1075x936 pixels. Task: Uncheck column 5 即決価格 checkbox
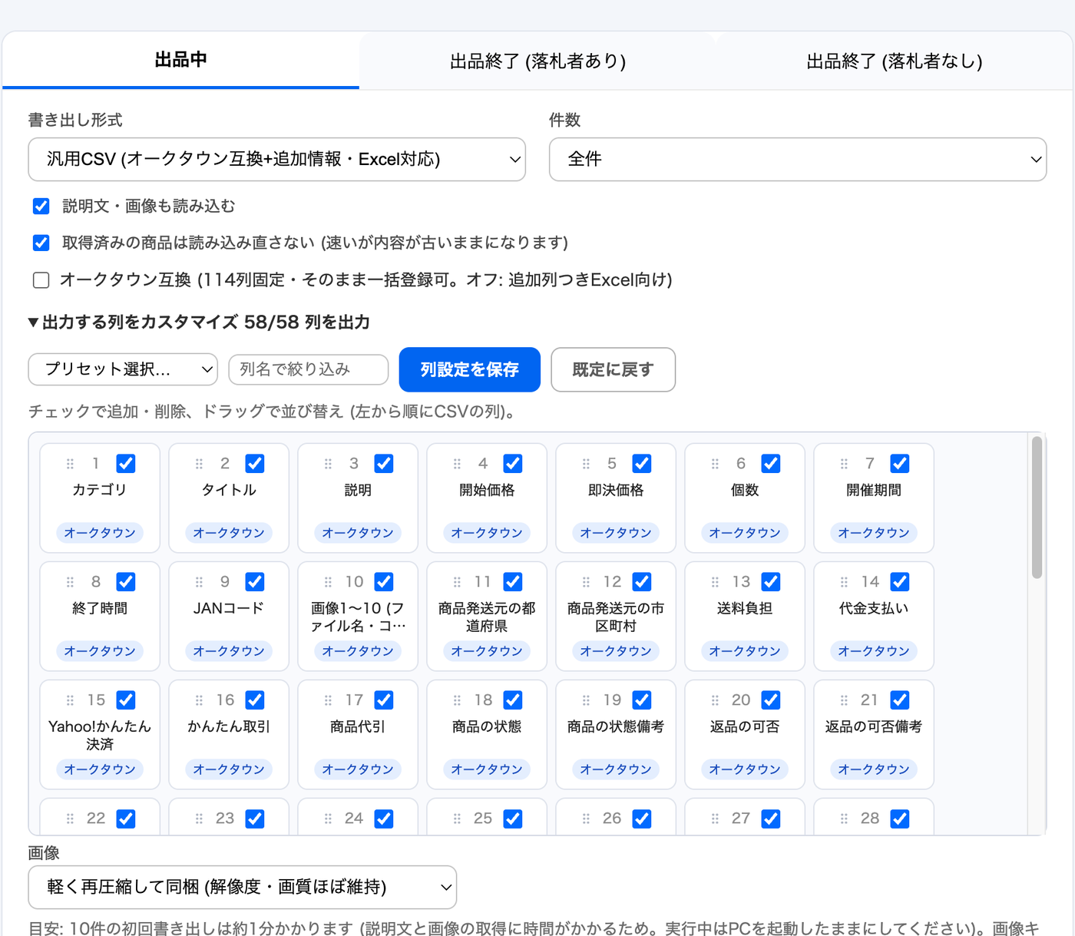[x=642, y=463]
